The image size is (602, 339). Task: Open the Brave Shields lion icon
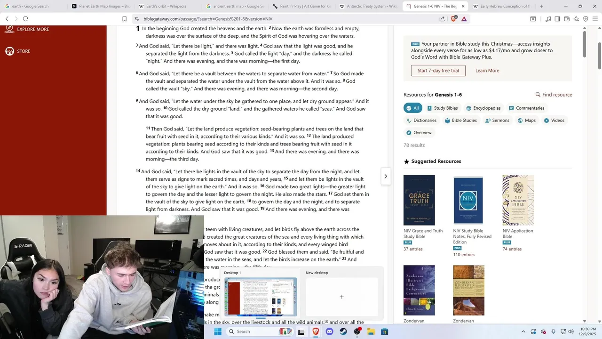pyautogui.click(x=453, y=19)
